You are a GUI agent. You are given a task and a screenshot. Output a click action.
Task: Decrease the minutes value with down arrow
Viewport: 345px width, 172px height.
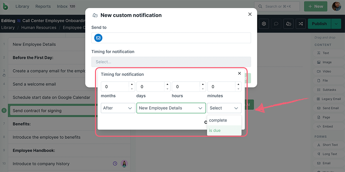(x=238, y=89)
